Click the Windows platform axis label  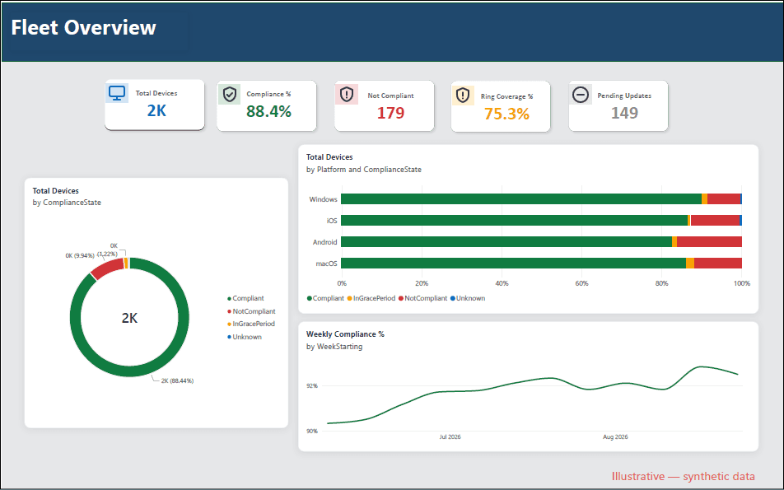pyautogui.click(x=323, y=199)
